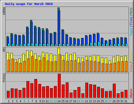Click day label 11 on the x-axis
134x104 pixels.
(47, 101)
